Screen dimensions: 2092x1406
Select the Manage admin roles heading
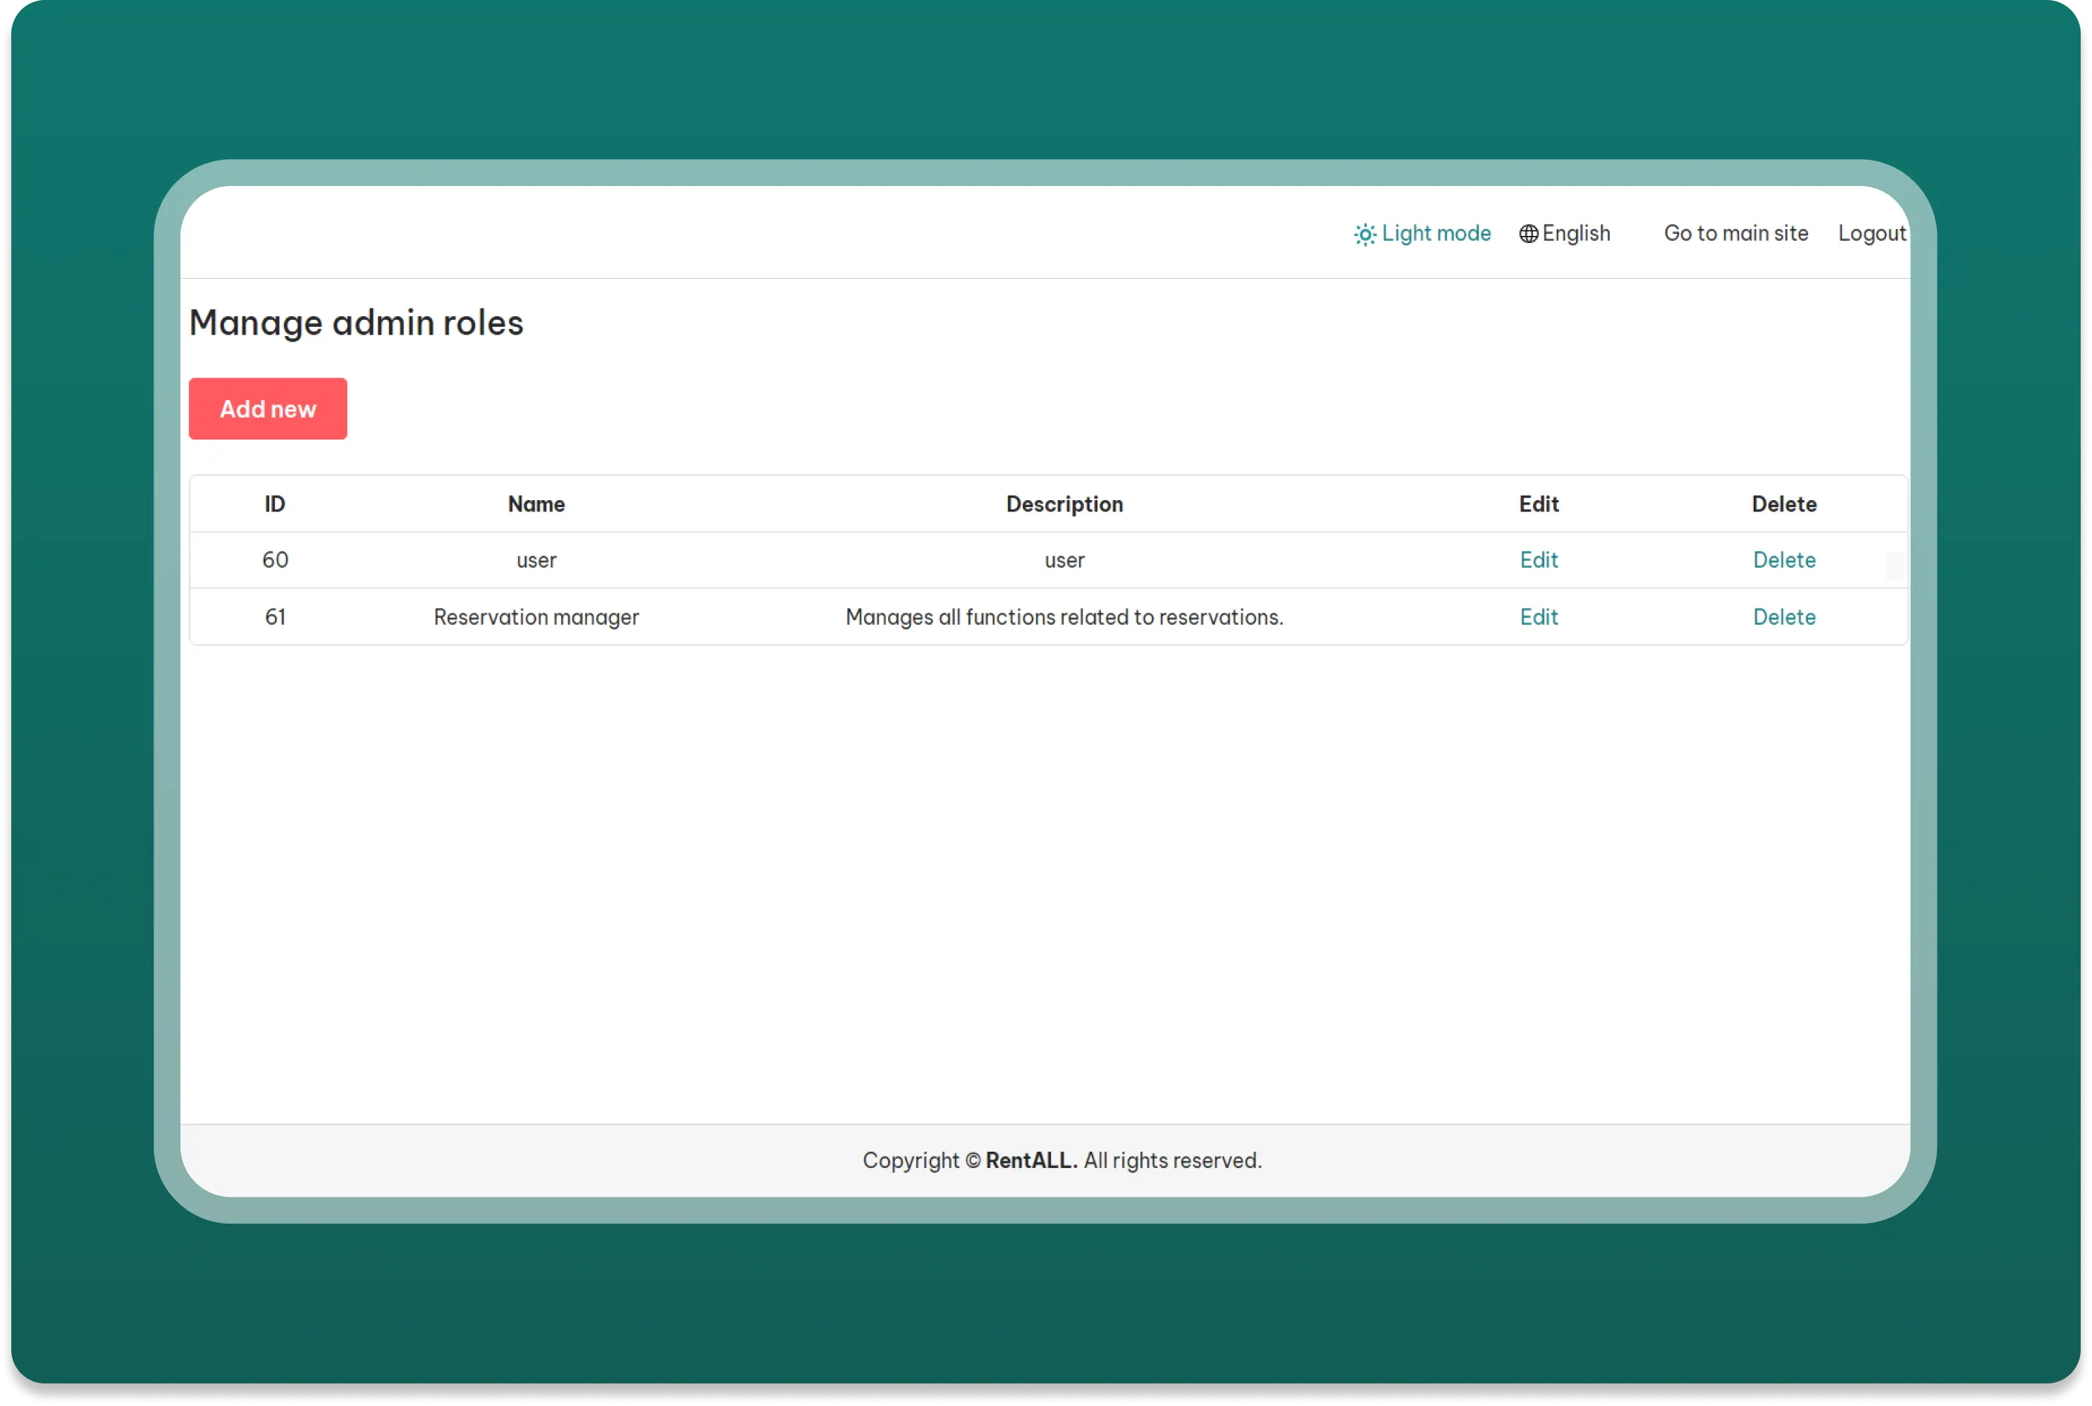point(356,323)
